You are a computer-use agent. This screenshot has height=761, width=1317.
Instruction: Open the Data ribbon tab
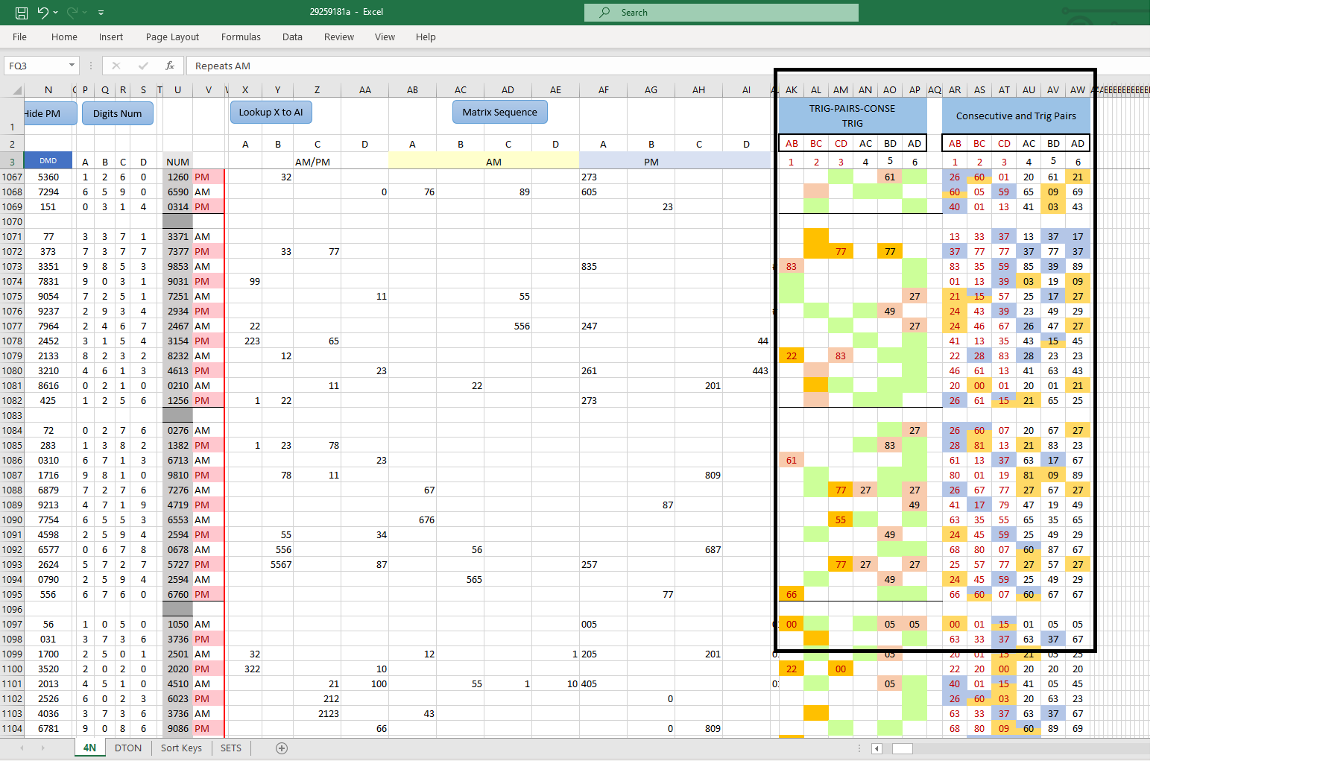[x=292, y=37]
